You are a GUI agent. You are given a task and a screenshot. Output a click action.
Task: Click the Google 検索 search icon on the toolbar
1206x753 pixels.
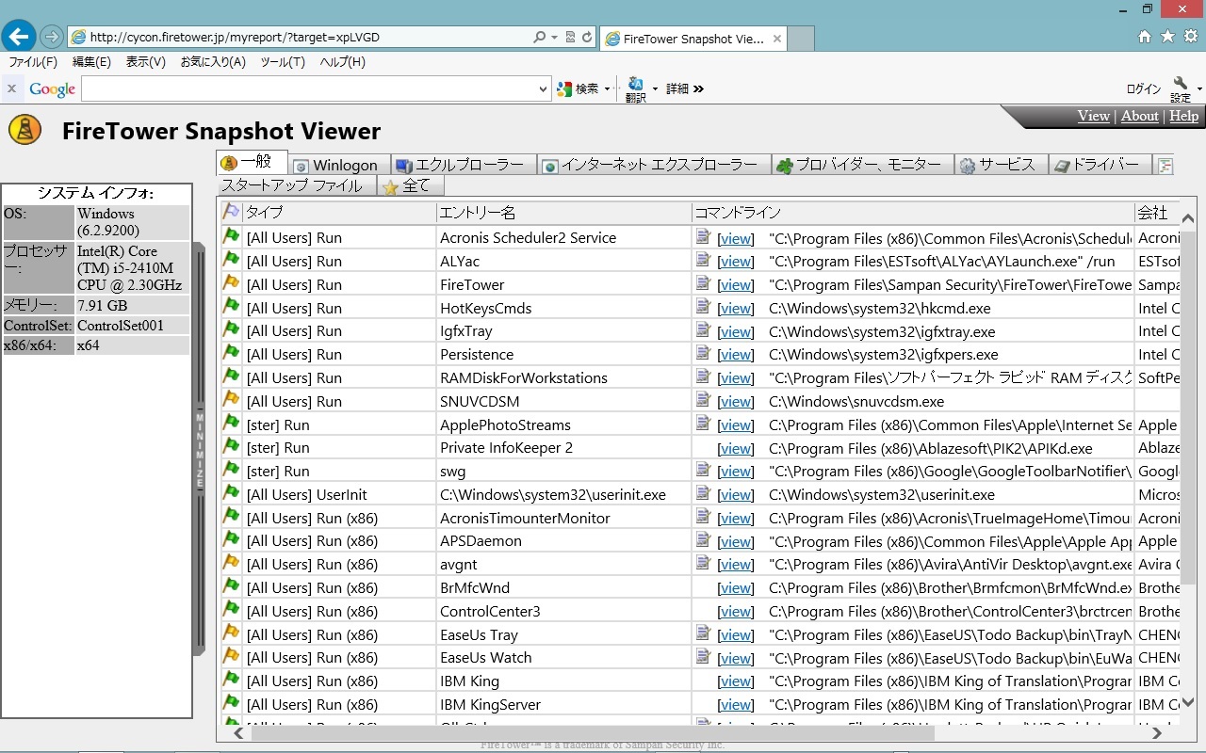[563, 88]
